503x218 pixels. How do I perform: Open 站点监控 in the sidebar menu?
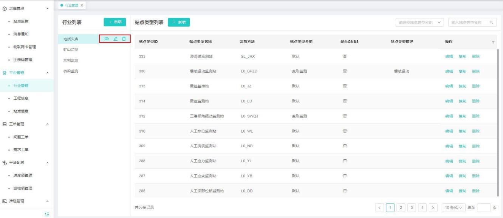click(21, 21)
